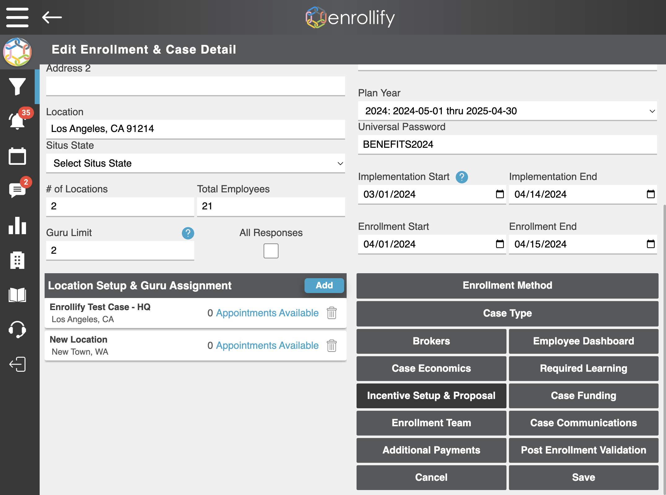
Task: Expand the Situs State dropdown
Action: pos(195,163)
